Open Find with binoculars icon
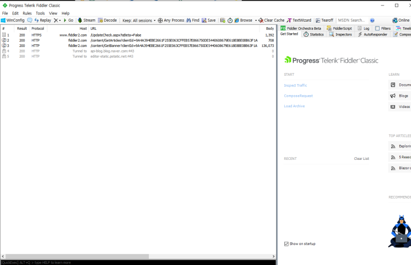 point(193,20)
